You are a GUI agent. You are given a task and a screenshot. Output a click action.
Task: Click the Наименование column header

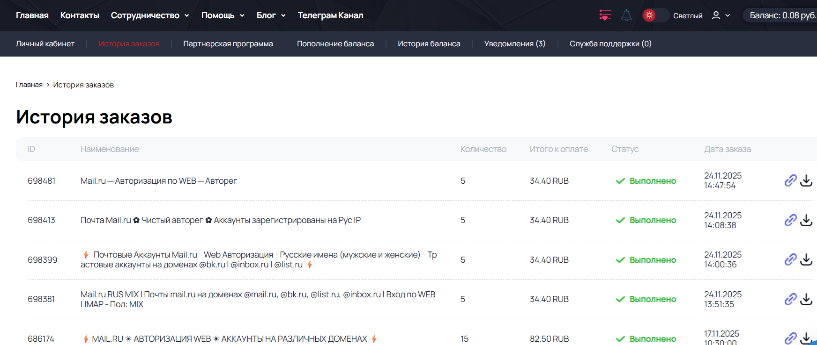point(110,149)
